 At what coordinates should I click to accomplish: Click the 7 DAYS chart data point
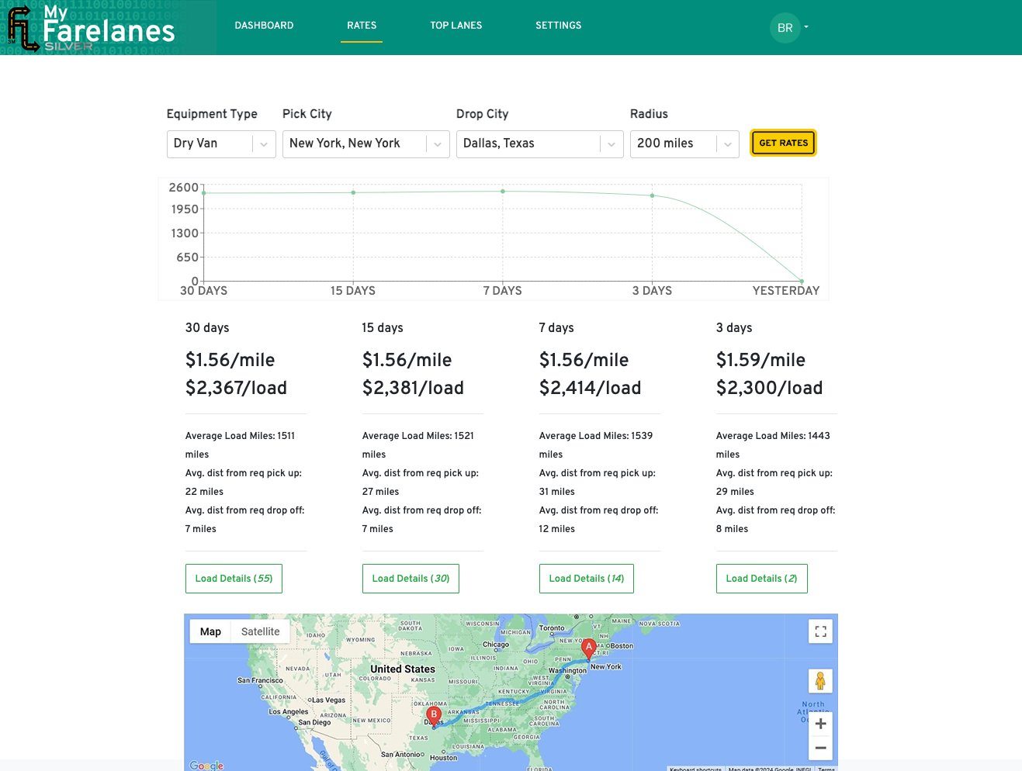point(503,191)
